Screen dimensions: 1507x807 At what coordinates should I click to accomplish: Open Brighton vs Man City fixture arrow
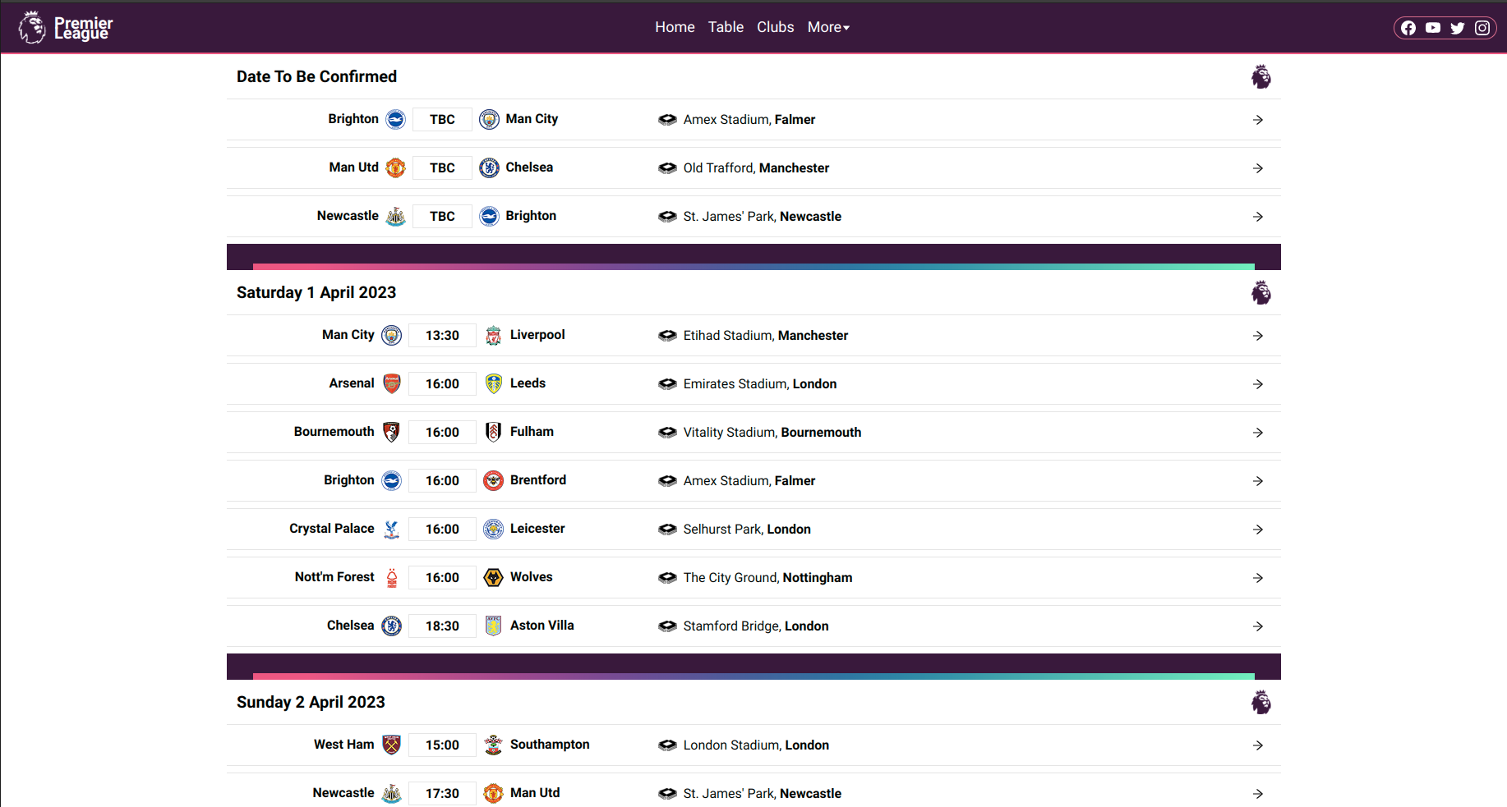tap(1258, 120)
